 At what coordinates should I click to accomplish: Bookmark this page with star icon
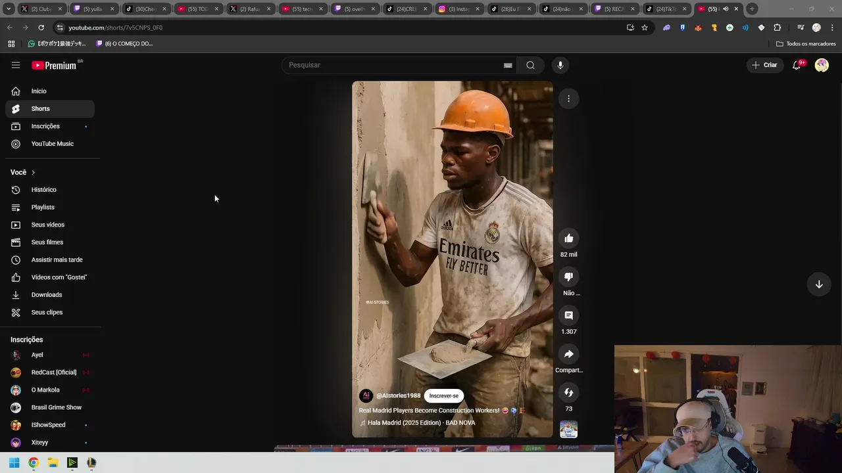coord(645,28)
